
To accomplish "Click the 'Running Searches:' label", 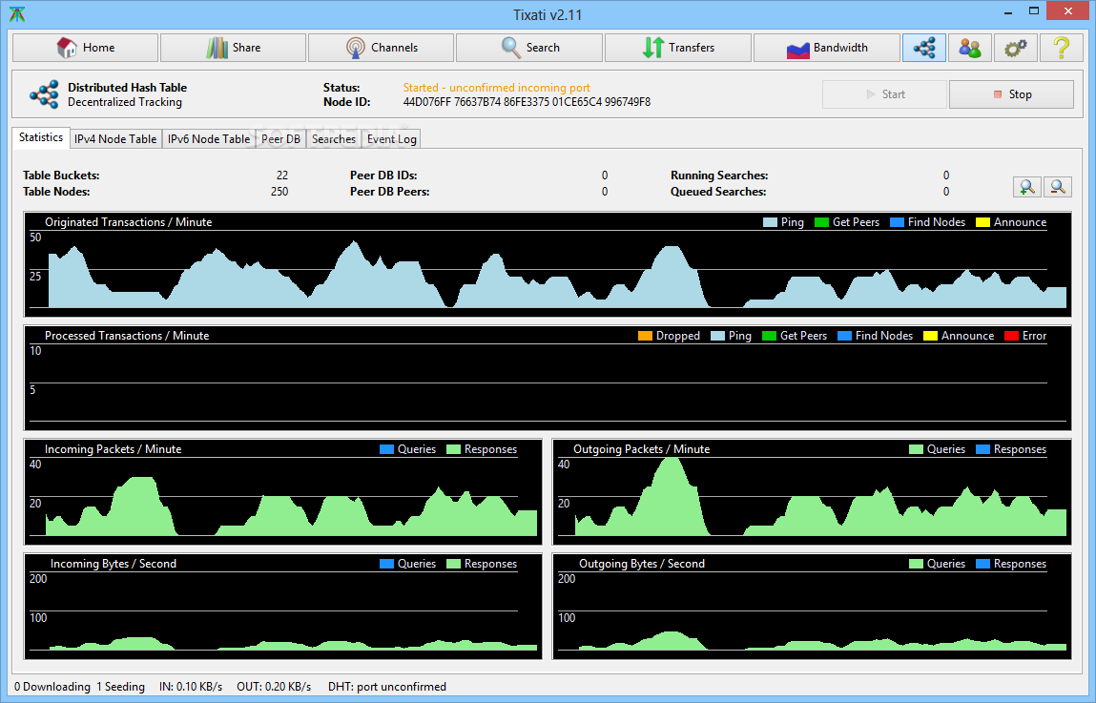I will (719, 176).
